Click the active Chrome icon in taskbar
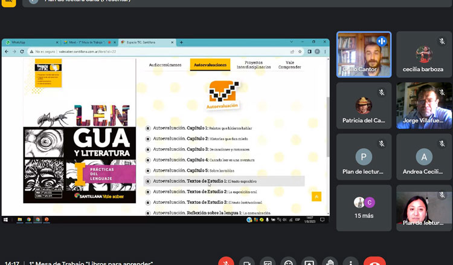The height and width of the screenshot is (265, 453). [x=37, y=220]
